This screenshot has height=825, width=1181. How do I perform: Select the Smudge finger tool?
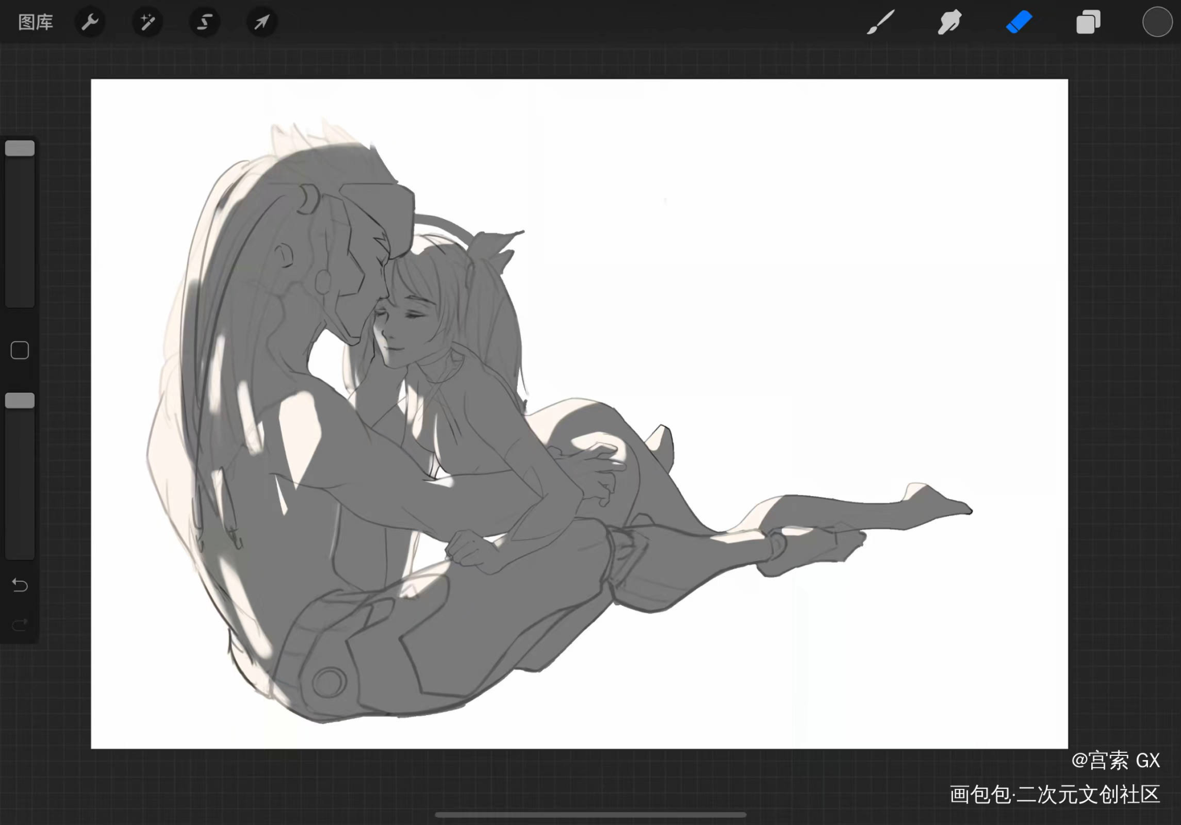click(x=950, y=22)
